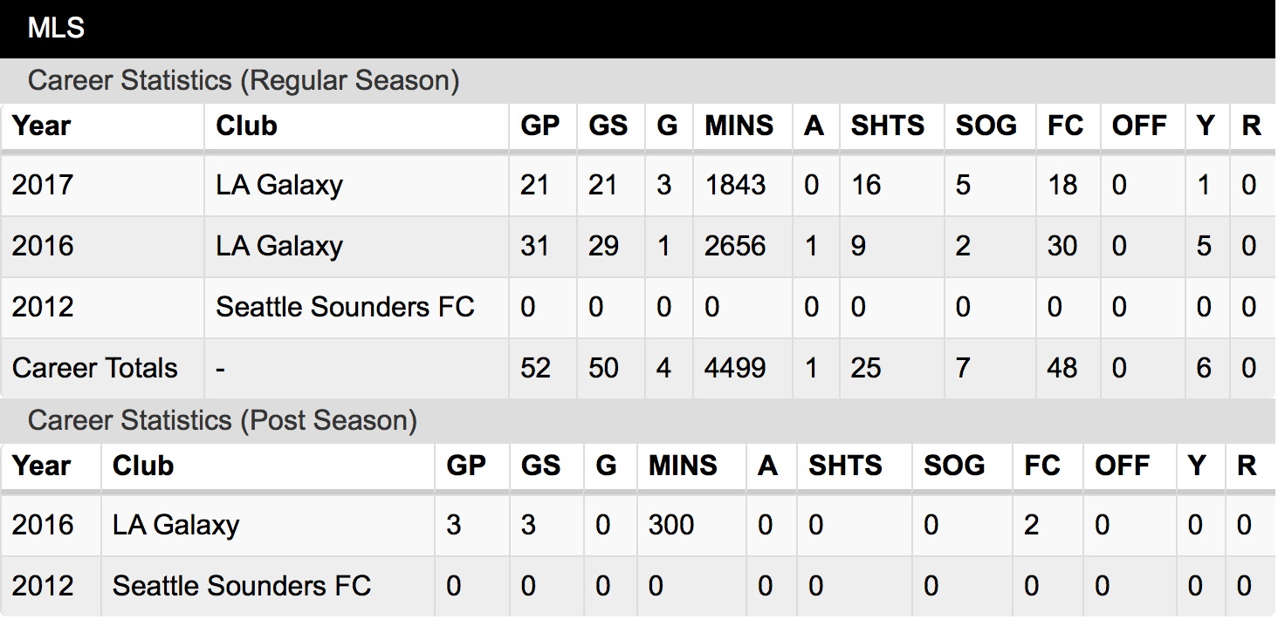Click LA Galaxy in the Post Season table
Viewport: 1278px width, 619px height.
click(x=175, y=525)
